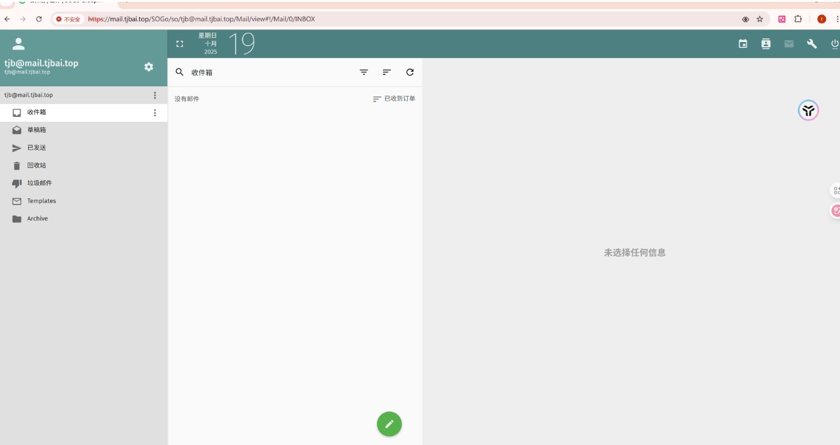
Task: Click the settings gear beside account name
Action: [x=149, y=67]
